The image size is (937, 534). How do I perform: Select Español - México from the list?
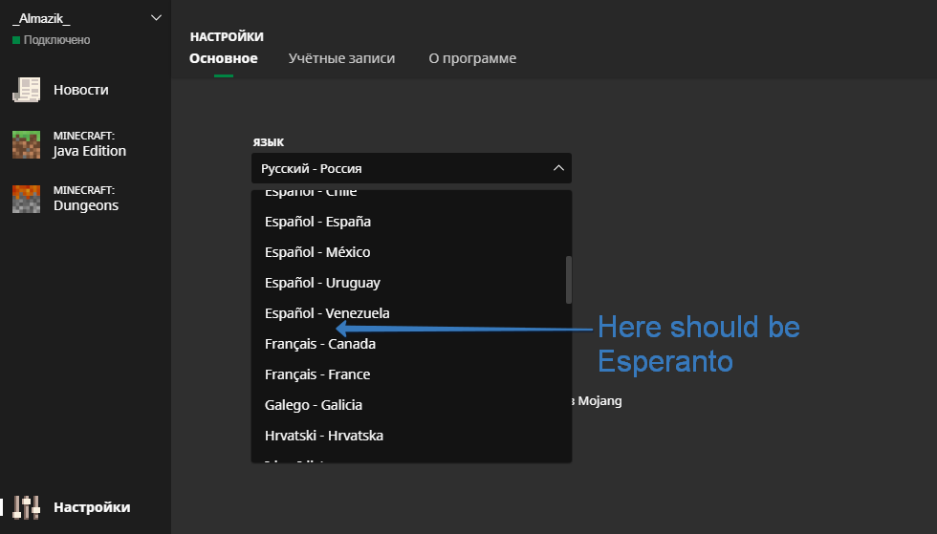[317, 252]
